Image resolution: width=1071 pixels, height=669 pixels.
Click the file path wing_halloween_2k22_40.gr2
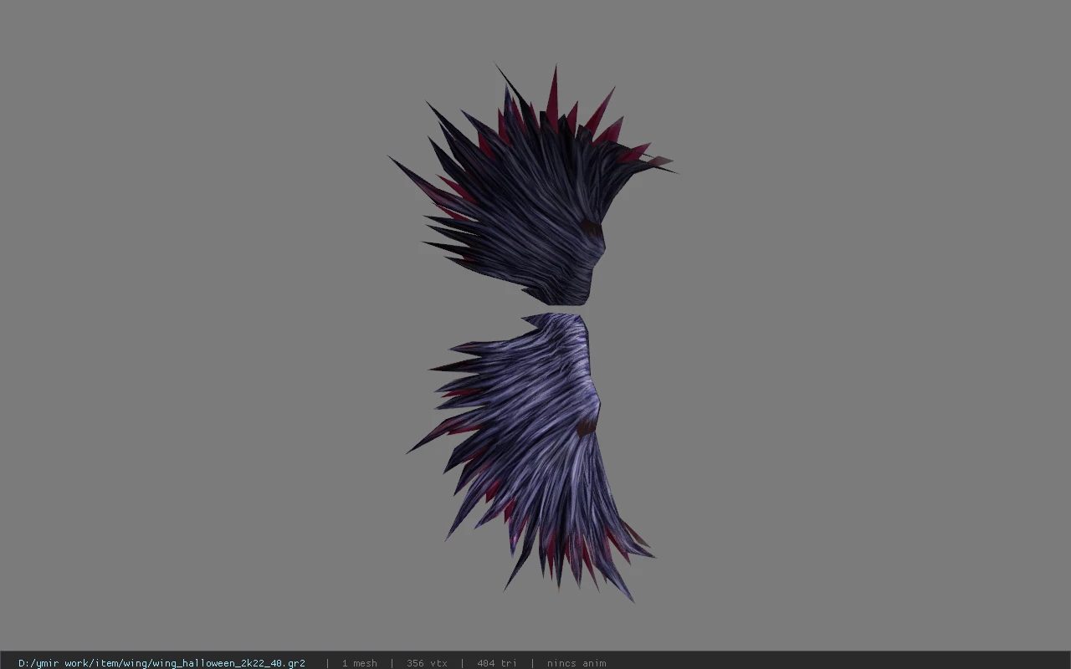tap(161, 663)
